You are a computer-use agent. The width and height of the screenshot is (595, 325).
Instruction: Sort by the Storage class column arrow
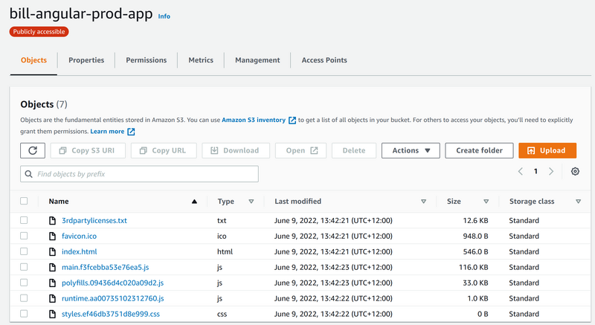coord(578,202)
